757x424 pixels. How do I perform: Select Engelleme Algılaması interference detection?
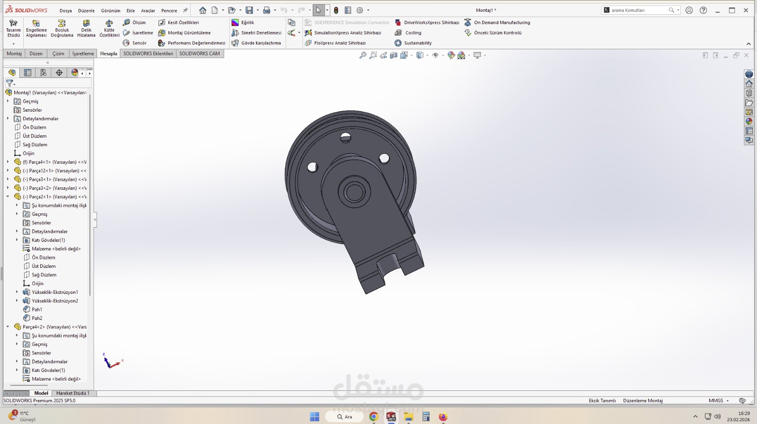point(36,28)
